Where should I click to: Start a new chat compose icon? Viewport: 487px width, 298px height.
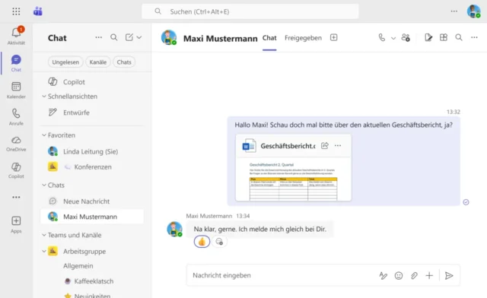pos(129,37)
